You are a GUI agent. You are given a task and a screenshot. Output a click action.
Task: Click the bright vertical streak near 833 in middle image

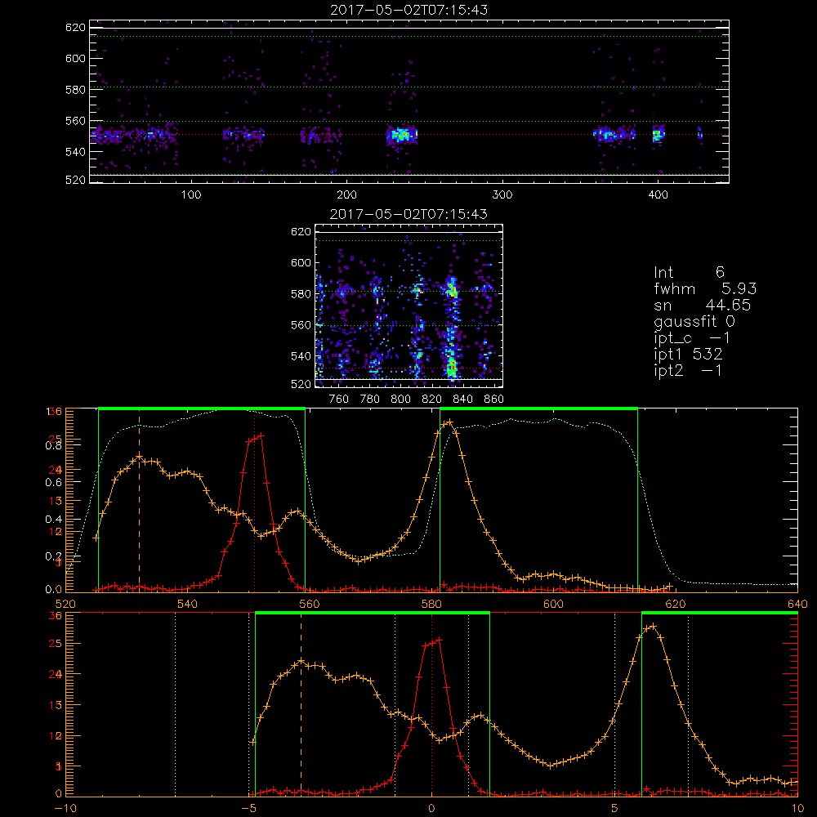coord(452,328)
